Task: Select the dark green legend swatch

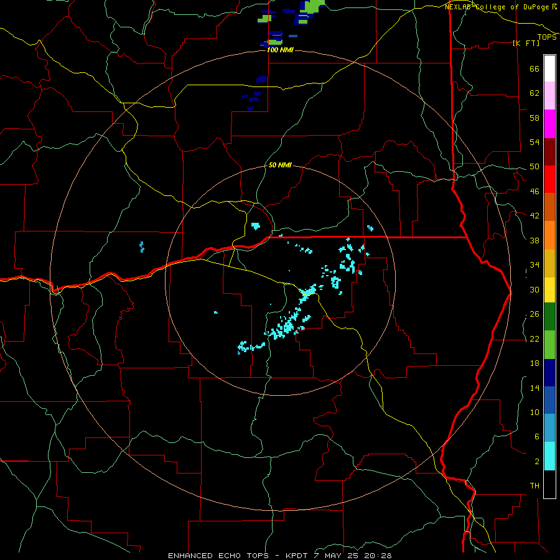Action: tap(549, 317)
